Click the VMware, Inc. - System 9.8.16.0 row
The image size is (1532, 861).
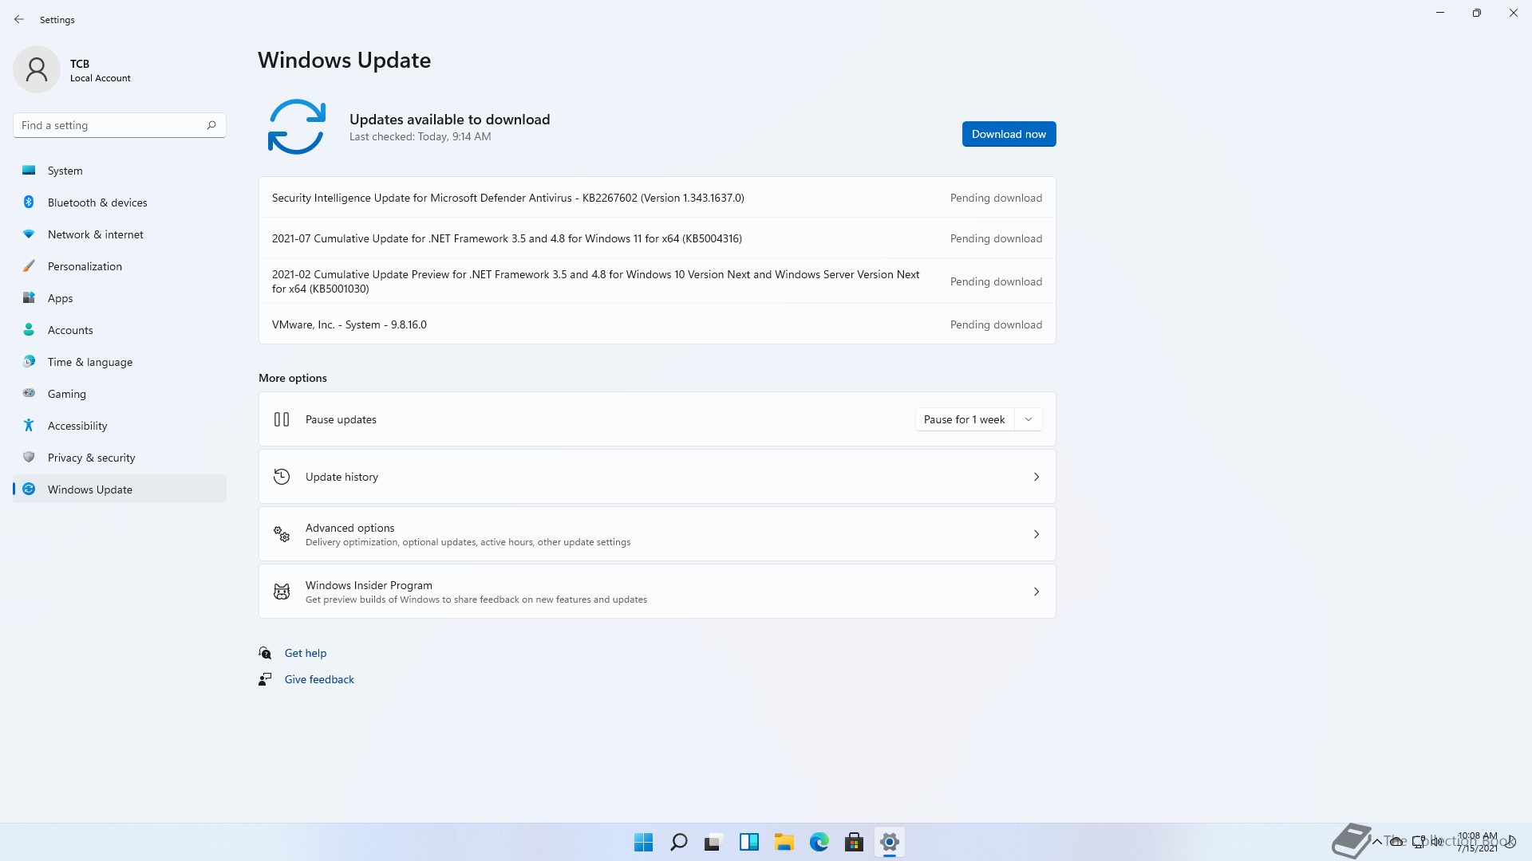pos(657,324)
